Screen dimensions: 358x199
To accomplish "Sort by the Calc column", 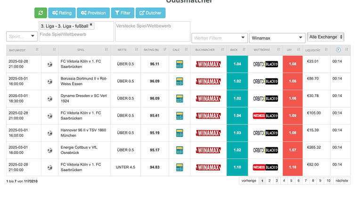I will coord(179,50).
